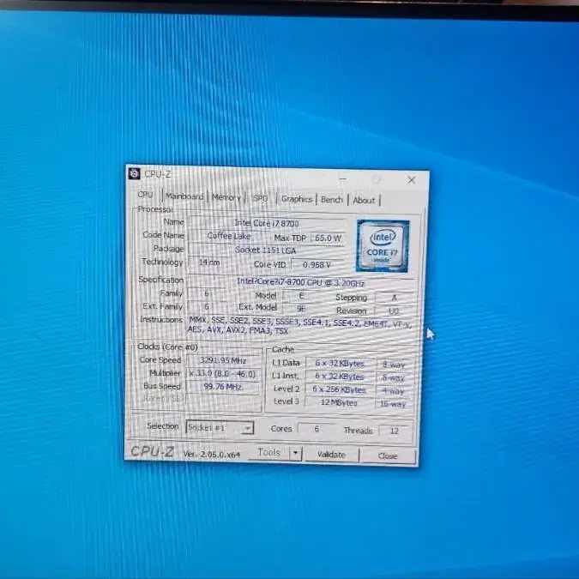
Task: Click the Ext. Model 9E value
Action: (301, 309)
